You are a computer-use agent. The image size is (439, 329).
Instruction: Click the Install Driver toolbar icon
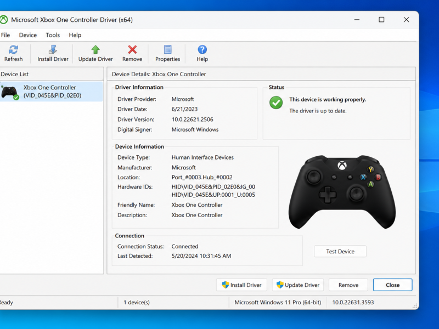click(x=53, y=49)
